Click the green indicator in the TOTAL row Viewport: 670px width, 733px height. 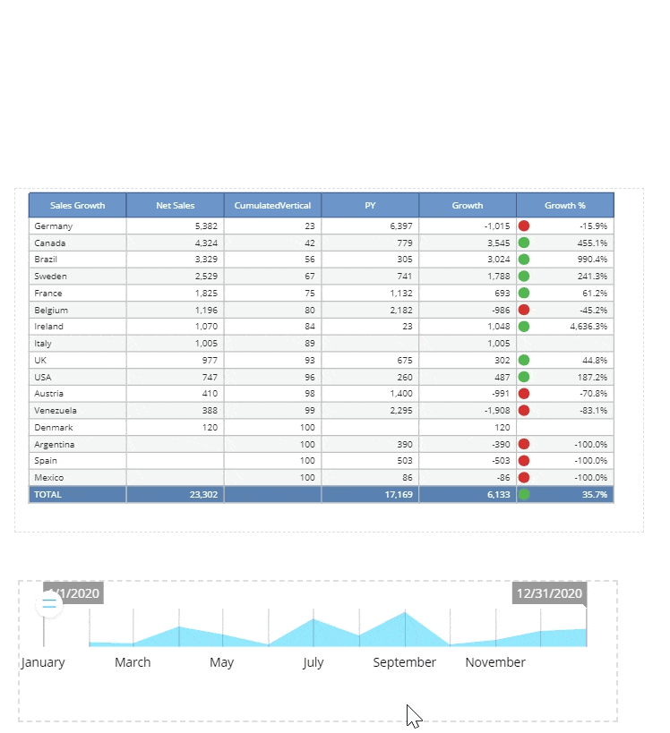point(524,494)
